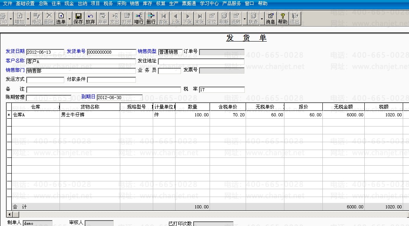Open the 窗口 menu
Image resolution: width=409 pixels, height=226 pixels.
(250, 4)
